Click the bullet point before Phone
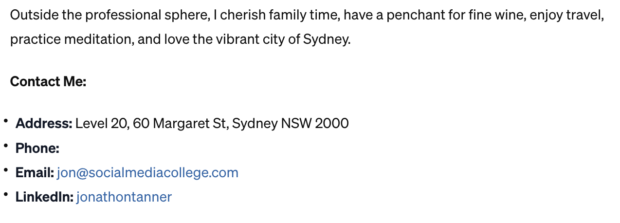 point(6,145)
